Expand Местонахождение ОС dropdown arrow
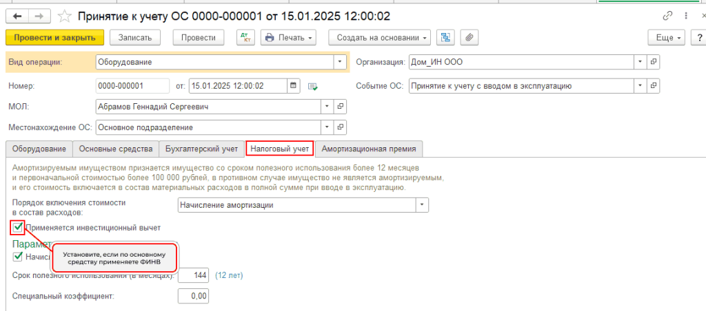706x311 pixels. pos(327,127)
